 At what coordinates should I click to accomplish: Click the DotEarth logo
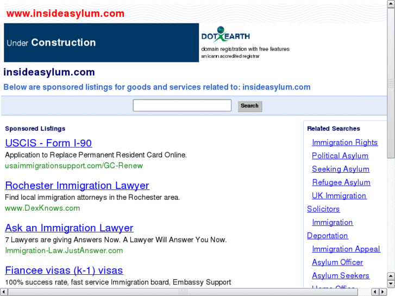tap(225, 34)
